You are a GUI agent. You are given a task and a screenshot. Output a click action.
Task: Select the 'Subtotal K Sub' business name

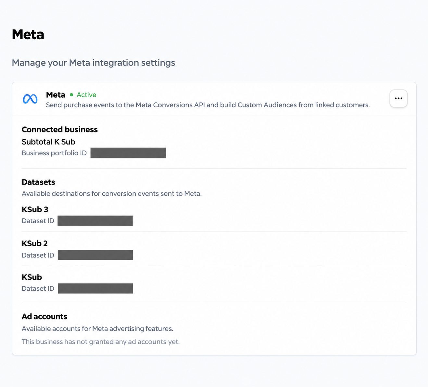[x=48, y=142]
